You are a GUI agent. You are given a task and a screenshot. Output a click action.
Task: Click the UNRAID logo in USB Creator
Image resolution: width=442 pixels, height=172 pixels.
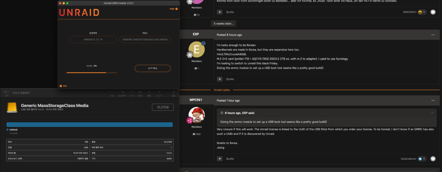tap(79, 12)
